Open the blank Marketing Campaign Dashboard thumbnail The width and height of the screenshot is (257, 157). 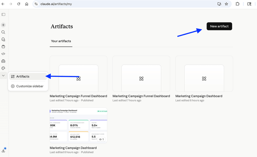204,74
